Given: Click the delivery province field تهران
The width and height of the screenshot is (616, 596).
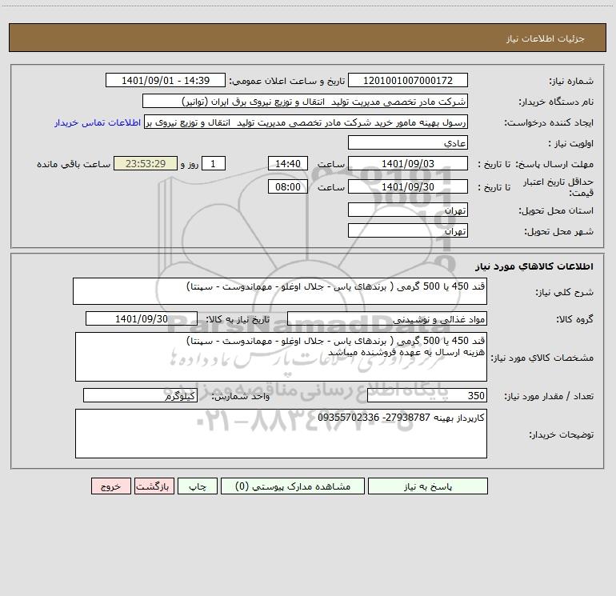Looking at the screenshot, I should pyautogui.click(x=408, y=210).
